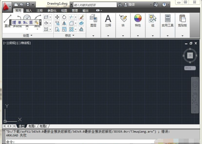
Task: Select the Fillet tool
Action: pyautogui.click(x=71, y=23)
